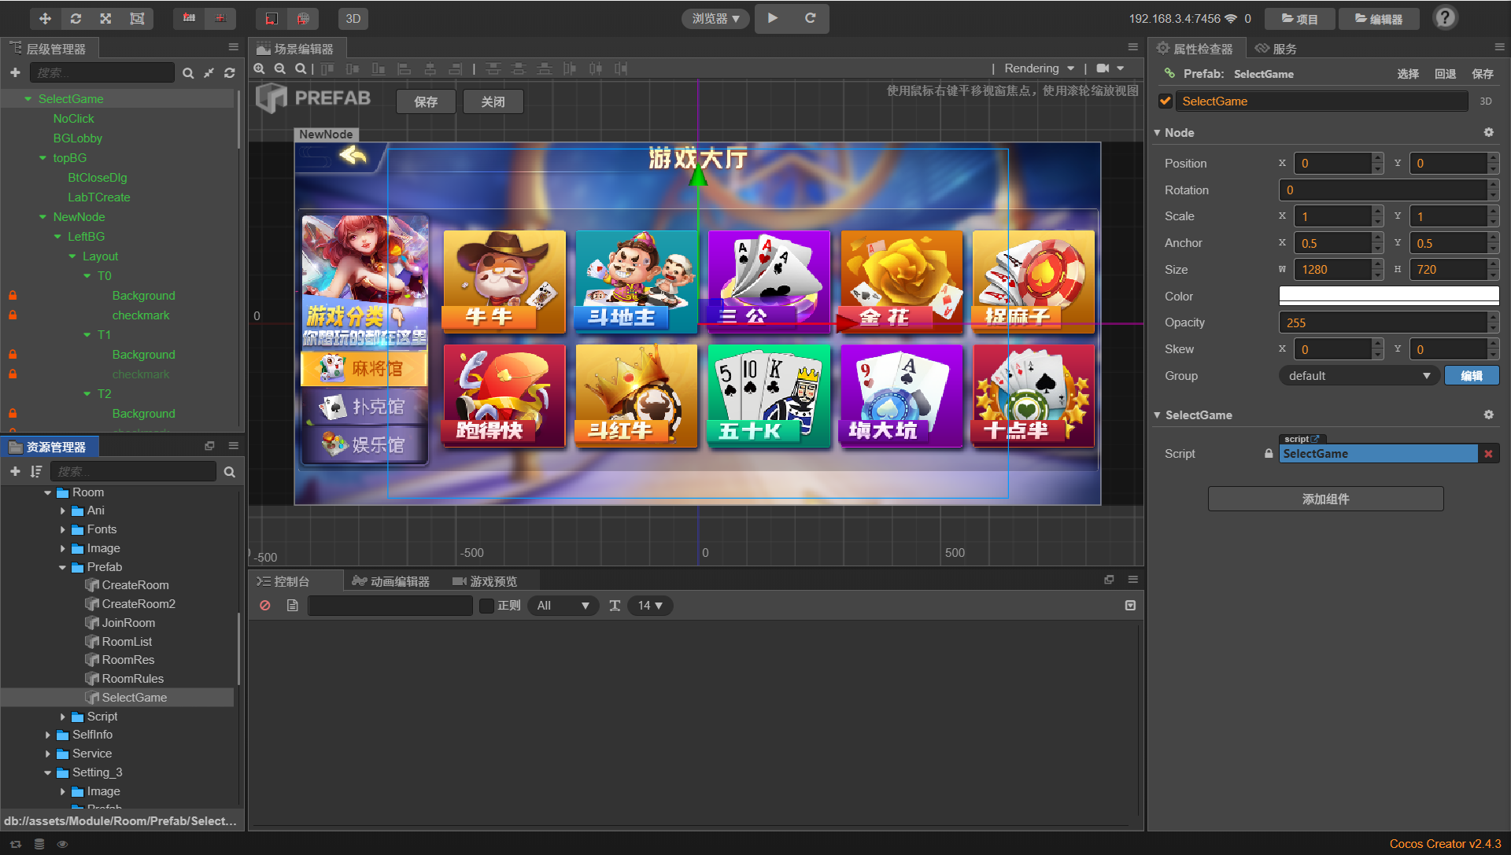Click the add node plus in hierarchy

[15, 72]
